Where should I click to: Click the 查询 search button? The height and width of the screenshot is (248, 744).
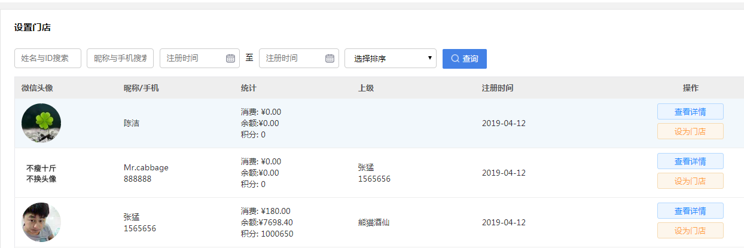coord(464,59)
